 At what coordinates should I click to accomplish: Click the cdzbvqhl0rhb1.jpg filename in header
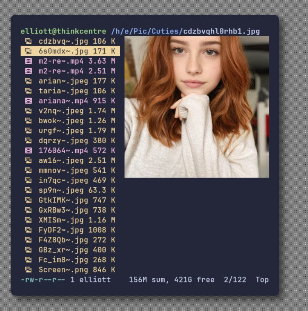tap(221, 31)
